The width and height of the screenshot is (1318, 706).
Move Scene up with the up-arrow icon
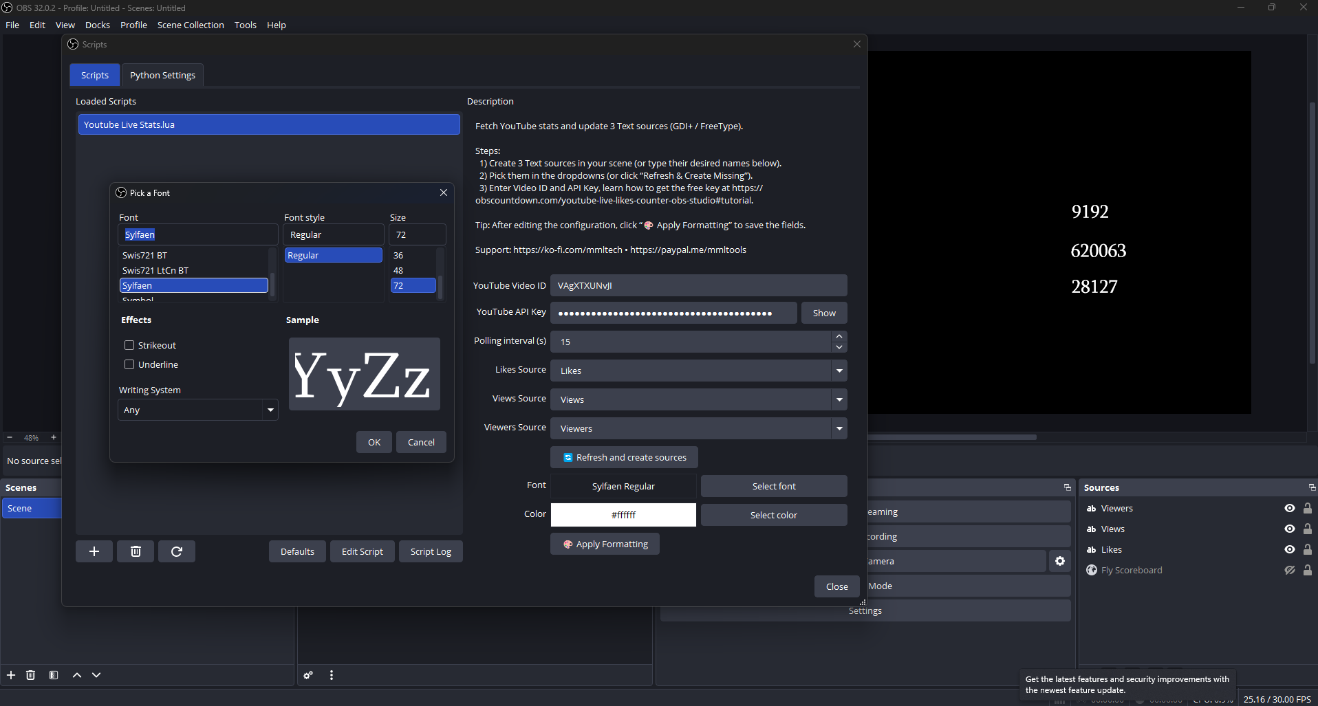[x=76, y=674]
